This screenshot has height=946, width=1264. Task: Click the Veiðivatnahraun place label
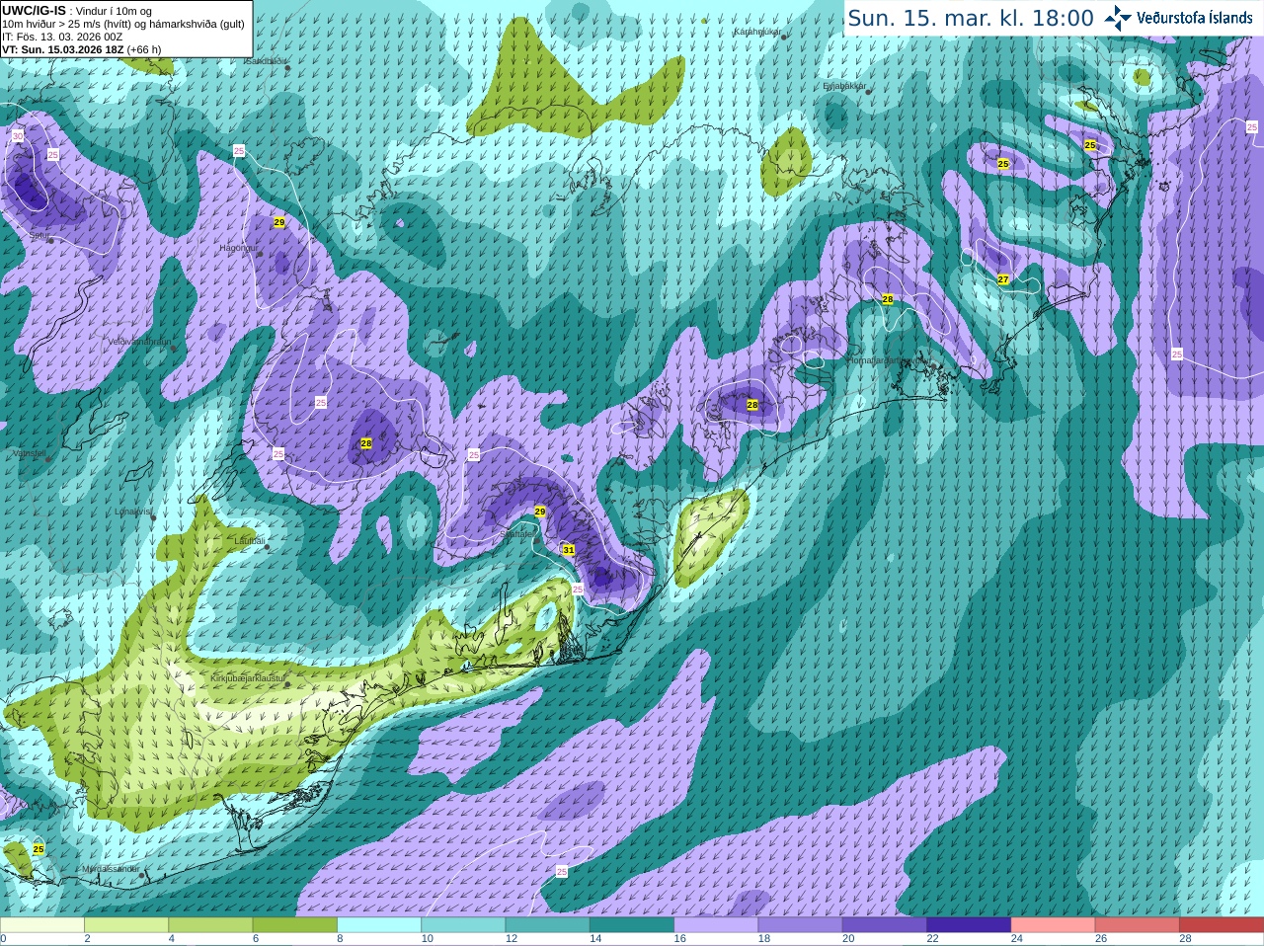click(x=139, y=342)
